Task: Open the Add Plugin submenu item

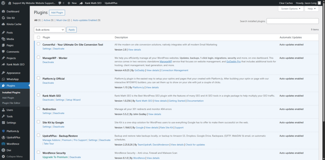Action: tap(8, 98)
